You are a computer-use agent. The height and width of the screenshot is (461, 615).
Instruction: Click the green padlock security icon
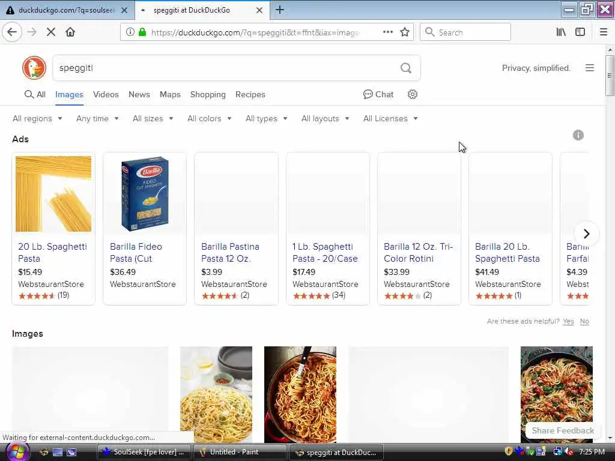[x=142, y=32]
